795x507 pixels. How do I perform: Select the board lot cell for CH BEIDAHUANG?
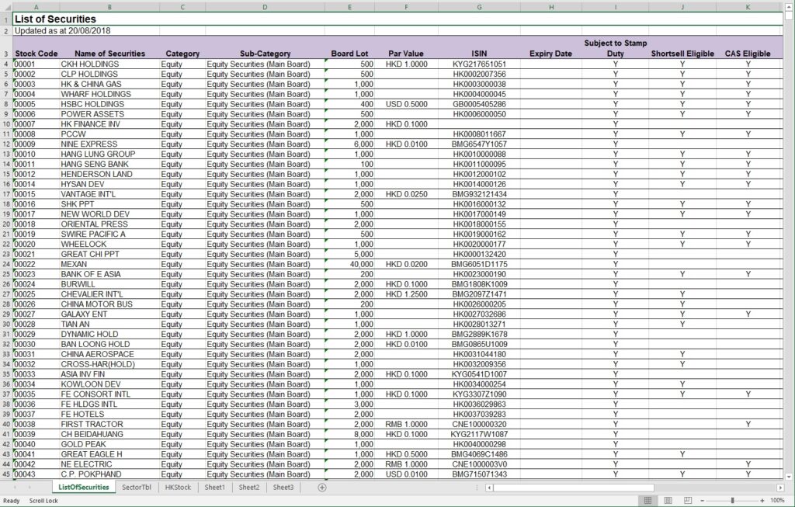coord(349,434)
